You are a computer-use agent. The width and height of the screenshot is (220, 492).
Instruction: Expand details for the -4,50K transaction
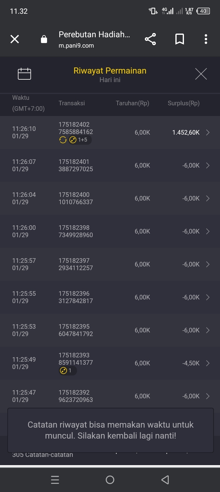tap(208, 363)
